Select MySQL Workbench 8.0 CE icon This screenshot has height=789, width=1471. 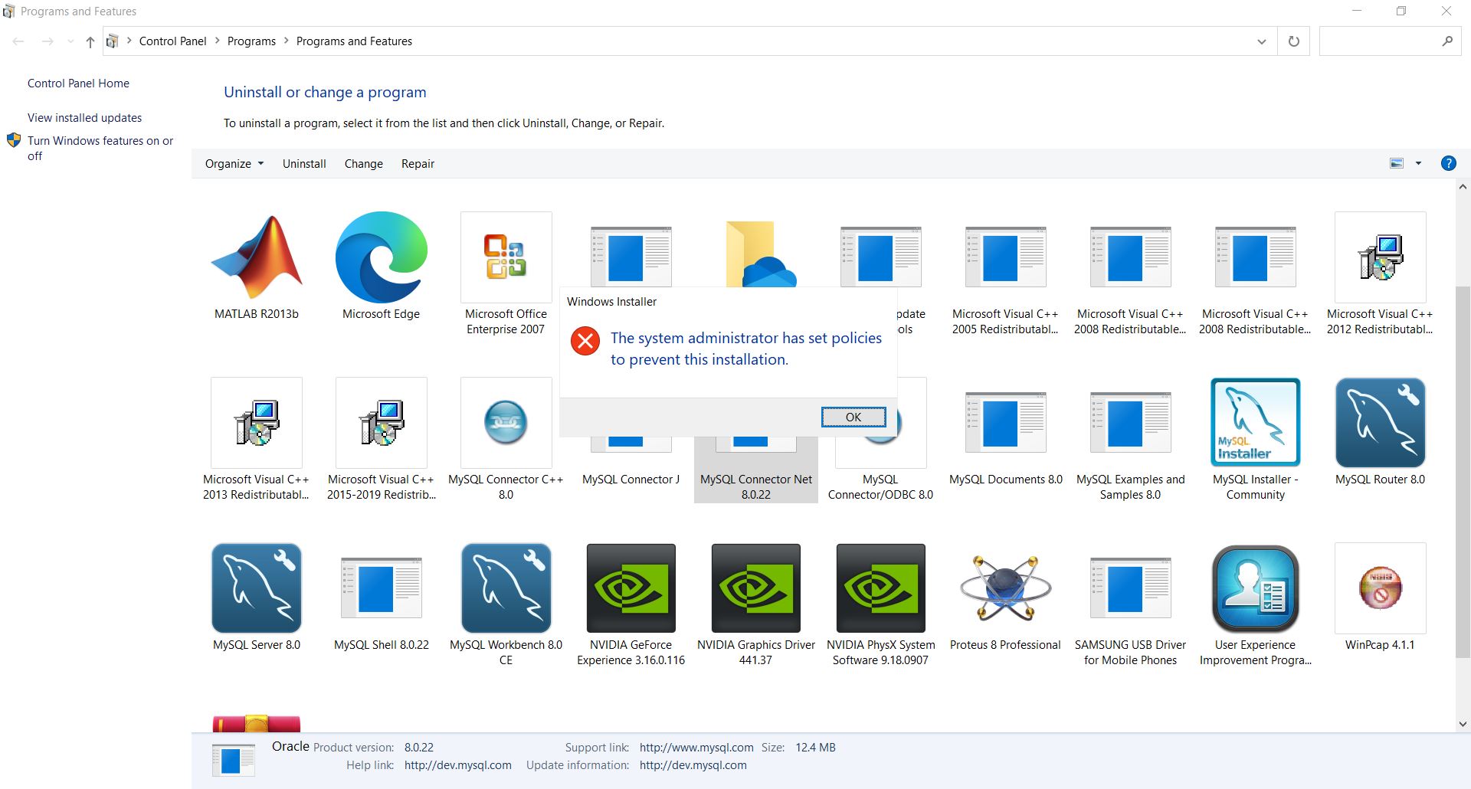[506, 588]
